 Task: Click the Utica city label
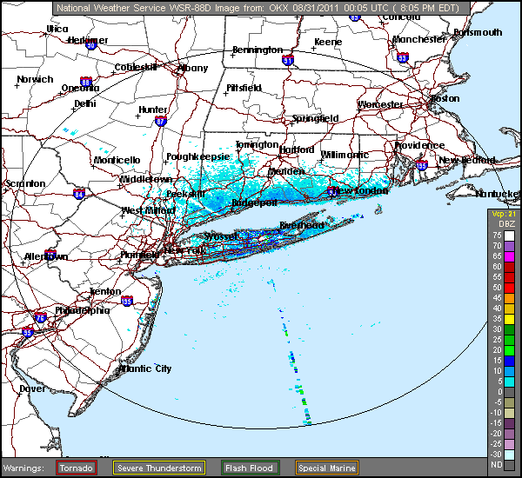57,29
